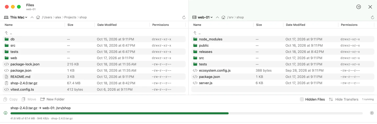This screenshot has width=377, height=124.
Task: Sort the local pane by Permissions column
Action: coord(160,25)
